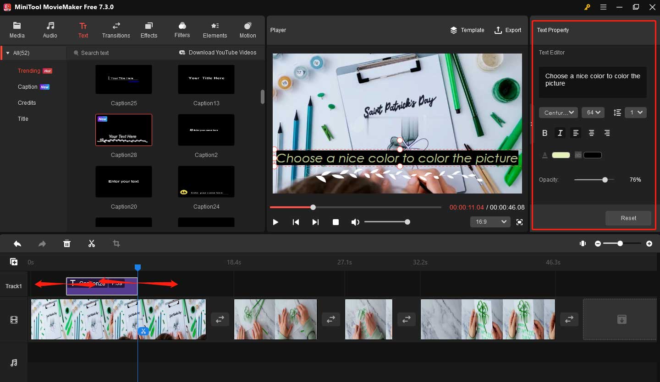Open the font size 64 dropdown
This screenshot has width=660, height=382.
pos(593,113)
